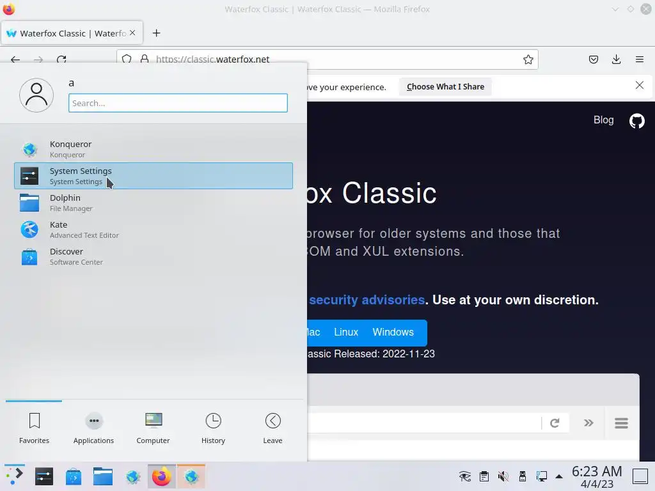The image size is (655, 491).
Task: Open the Firefox hamburger application menu
Action: (x=640, y=59)
